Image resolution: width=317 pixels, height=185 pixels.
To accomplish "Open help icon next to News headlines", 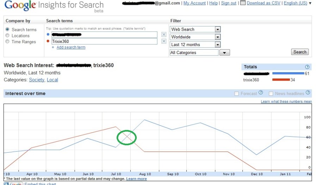I will tap(308, 93).
